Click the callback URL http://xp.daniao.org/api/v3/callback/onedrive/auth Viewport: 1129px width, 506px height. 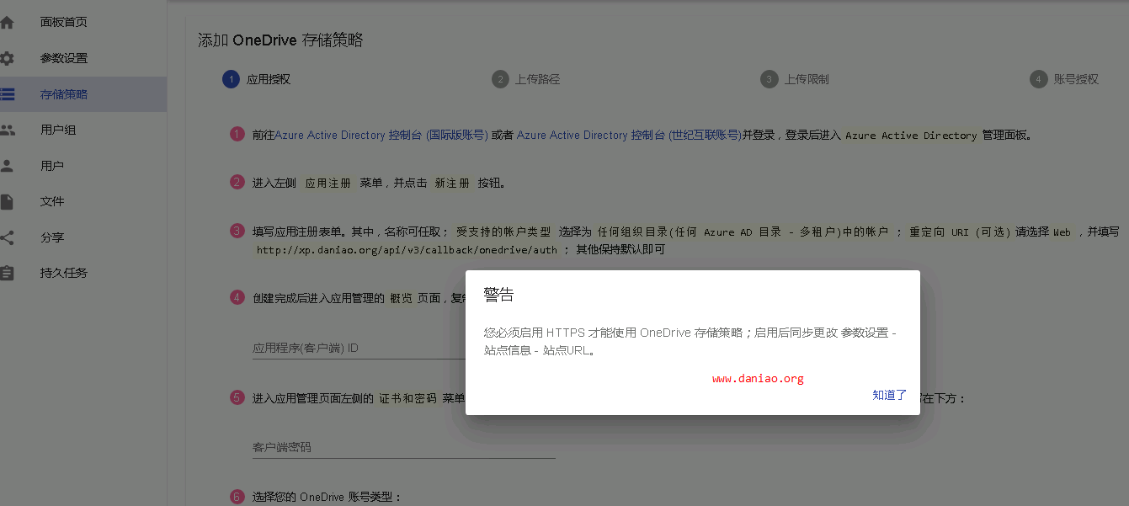click(407, 250)
